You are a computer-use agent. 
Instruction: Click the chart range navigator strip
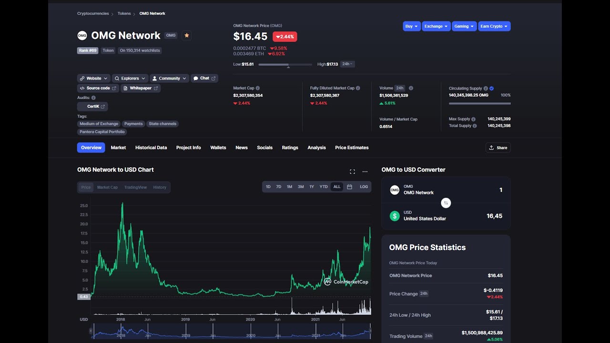(231, 331)
